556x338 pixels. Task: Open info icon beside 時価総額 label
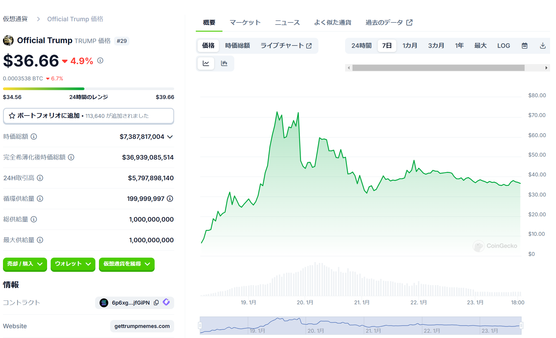[34, 136]
